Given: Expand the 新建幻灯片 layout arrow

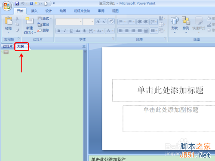Looking at the screenshot, I should pyautogui.click(x=35, y=33).
